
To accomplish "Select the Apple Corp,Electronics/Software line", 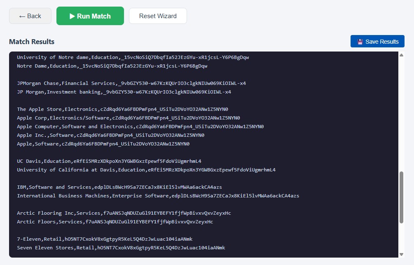I will [x=128, y=118].
